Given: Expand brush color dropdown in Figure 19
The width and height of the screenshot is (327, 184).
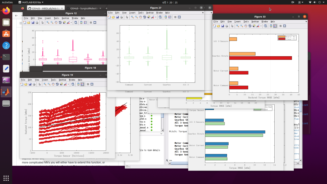Looking at the screenshot, I should (x=68, y=84).
